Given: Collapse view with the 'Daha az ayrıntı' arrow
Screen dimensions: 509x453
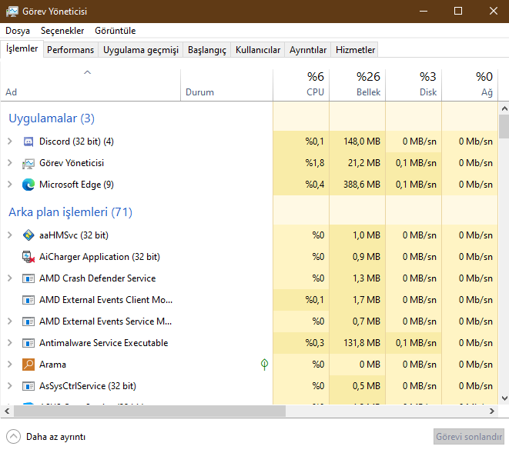Looking at the screenshot, I should (x=14, y=437).
